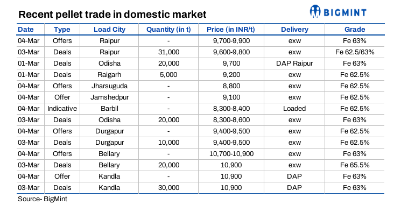The width and height of the screenshot is (401, 212).
Task: Click the Delivery column header
Action: 294,30
